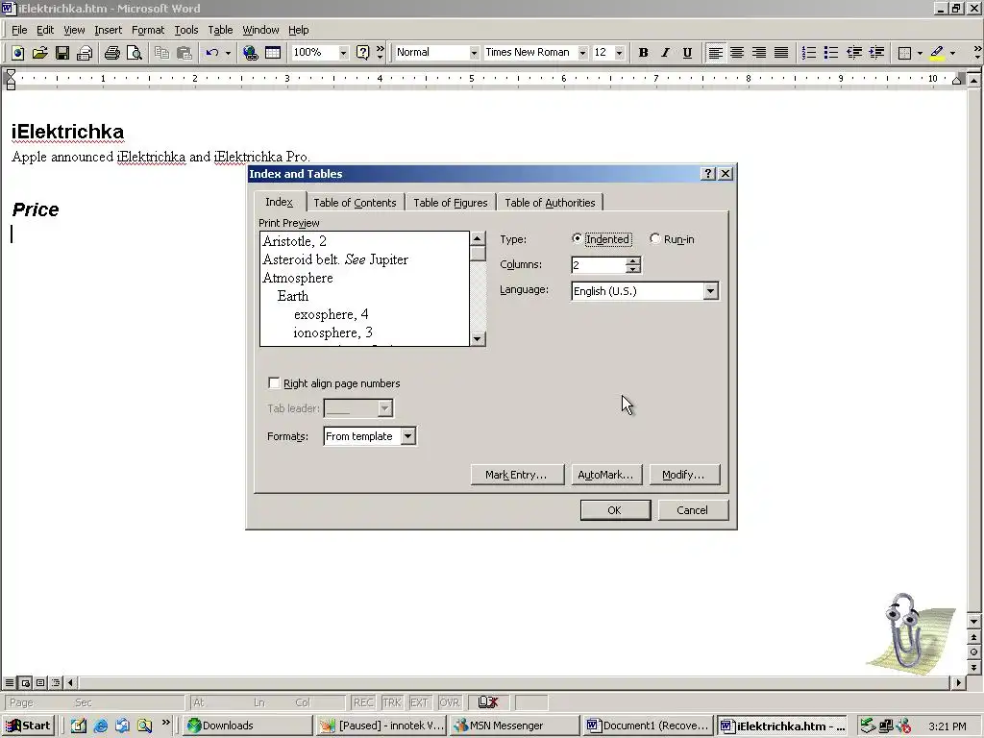
Task: Toggle Italic formatting
Action: [665, 53]
